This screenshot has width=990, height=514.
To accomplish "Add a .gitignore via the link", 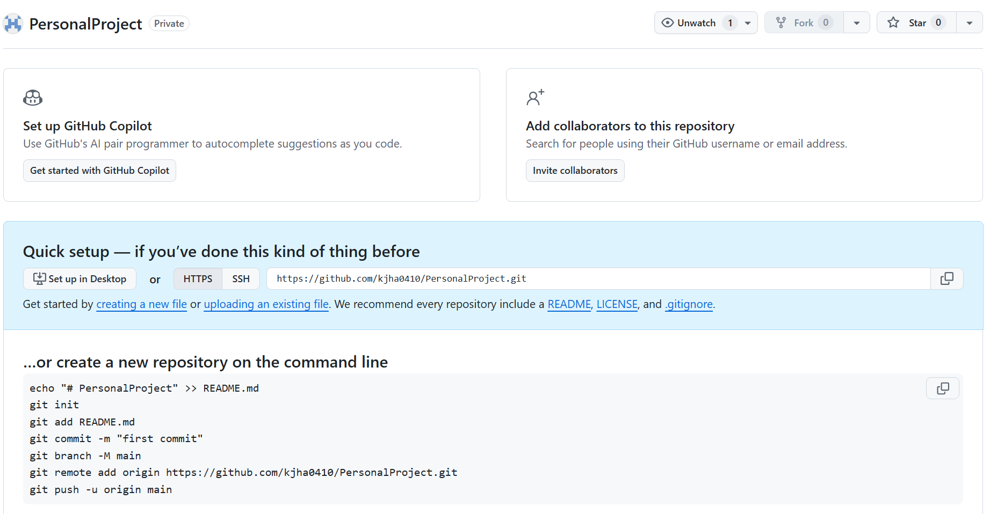I will point(689,304).
